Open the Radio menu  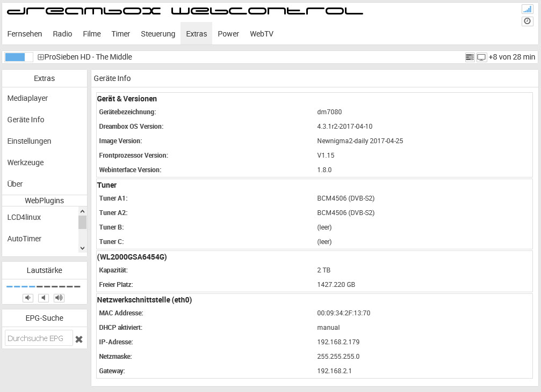click(x=62, y=34)
